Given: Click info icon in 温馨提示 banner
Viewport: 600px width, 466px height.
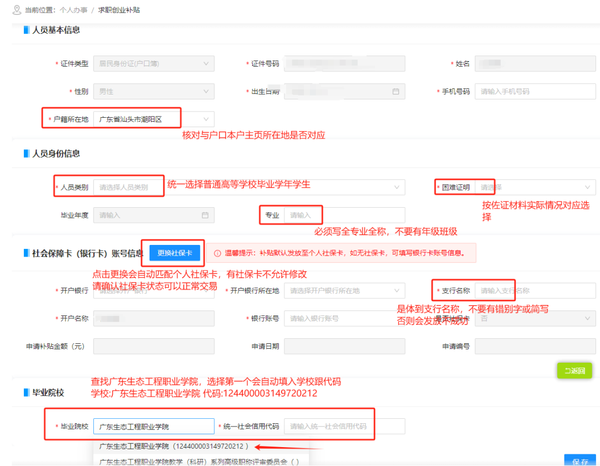Looking at the screenshot, I should coord(217,253).
